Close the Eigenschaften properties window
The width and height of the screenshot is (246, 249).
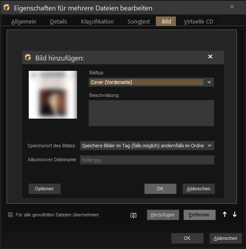coord(232,7)
